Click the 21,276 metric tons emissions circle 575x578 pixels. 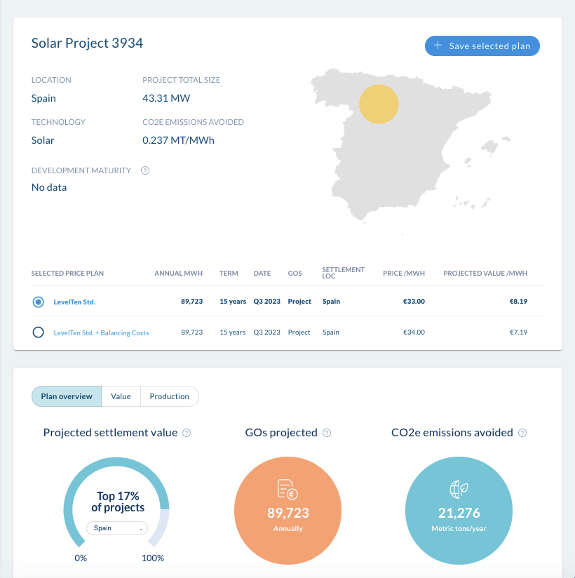point(459,511)
